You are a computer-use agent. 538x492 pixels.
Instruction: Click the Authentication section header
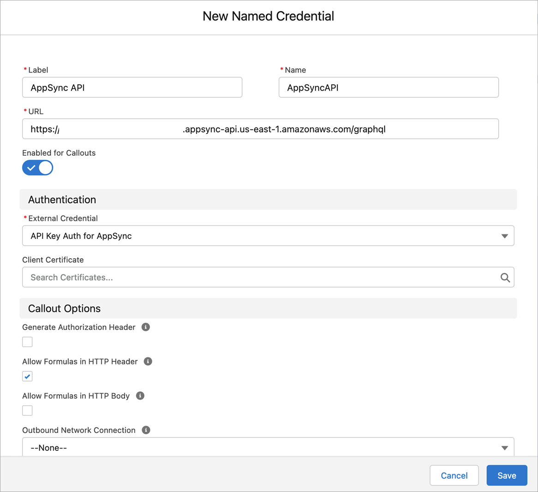point(268,200)
